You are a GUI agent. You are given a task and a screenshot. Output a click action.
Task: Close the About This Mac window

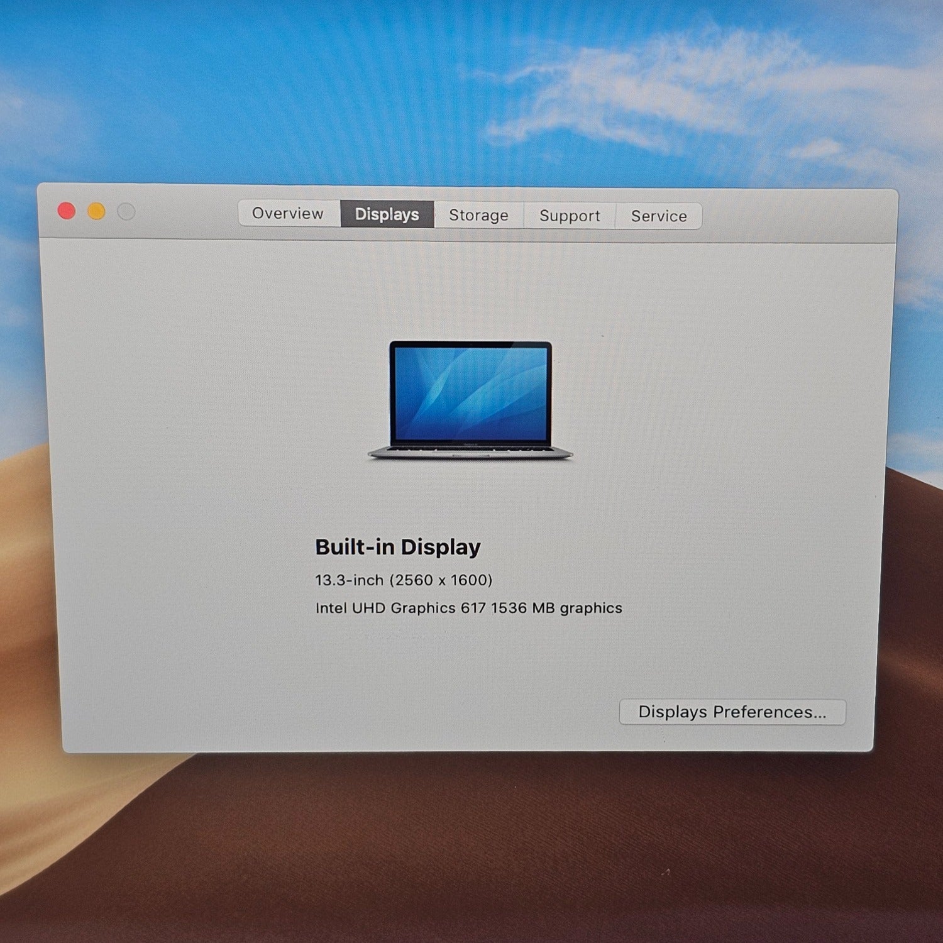click(67, 211)
